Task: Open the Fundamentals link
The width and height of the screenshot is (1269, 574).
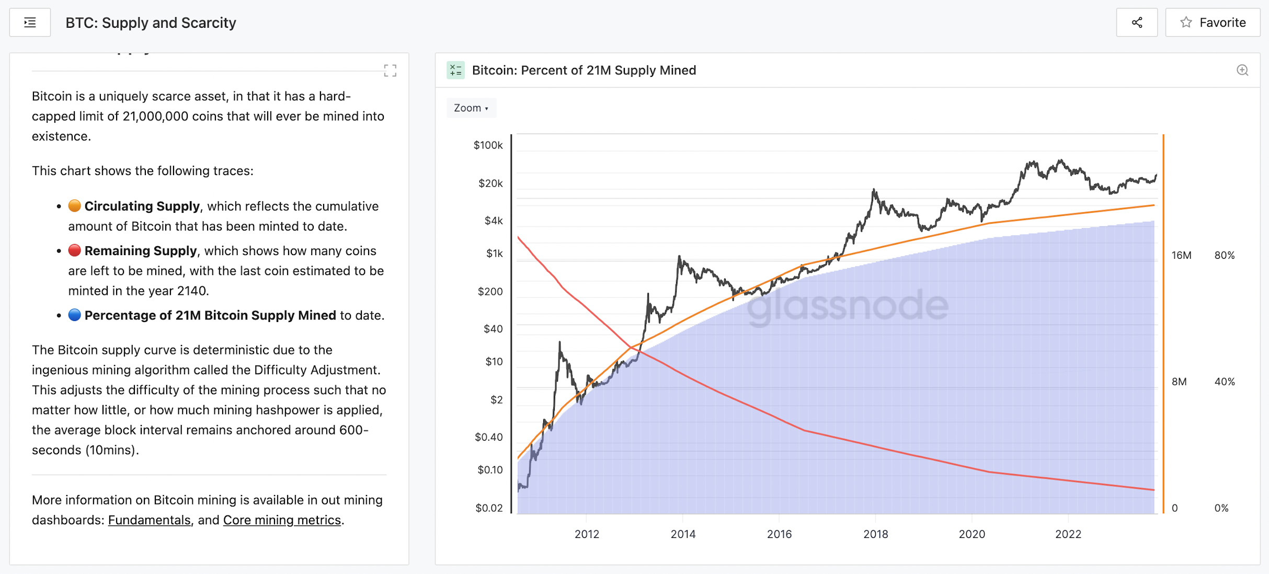Action: pos(148,520)
